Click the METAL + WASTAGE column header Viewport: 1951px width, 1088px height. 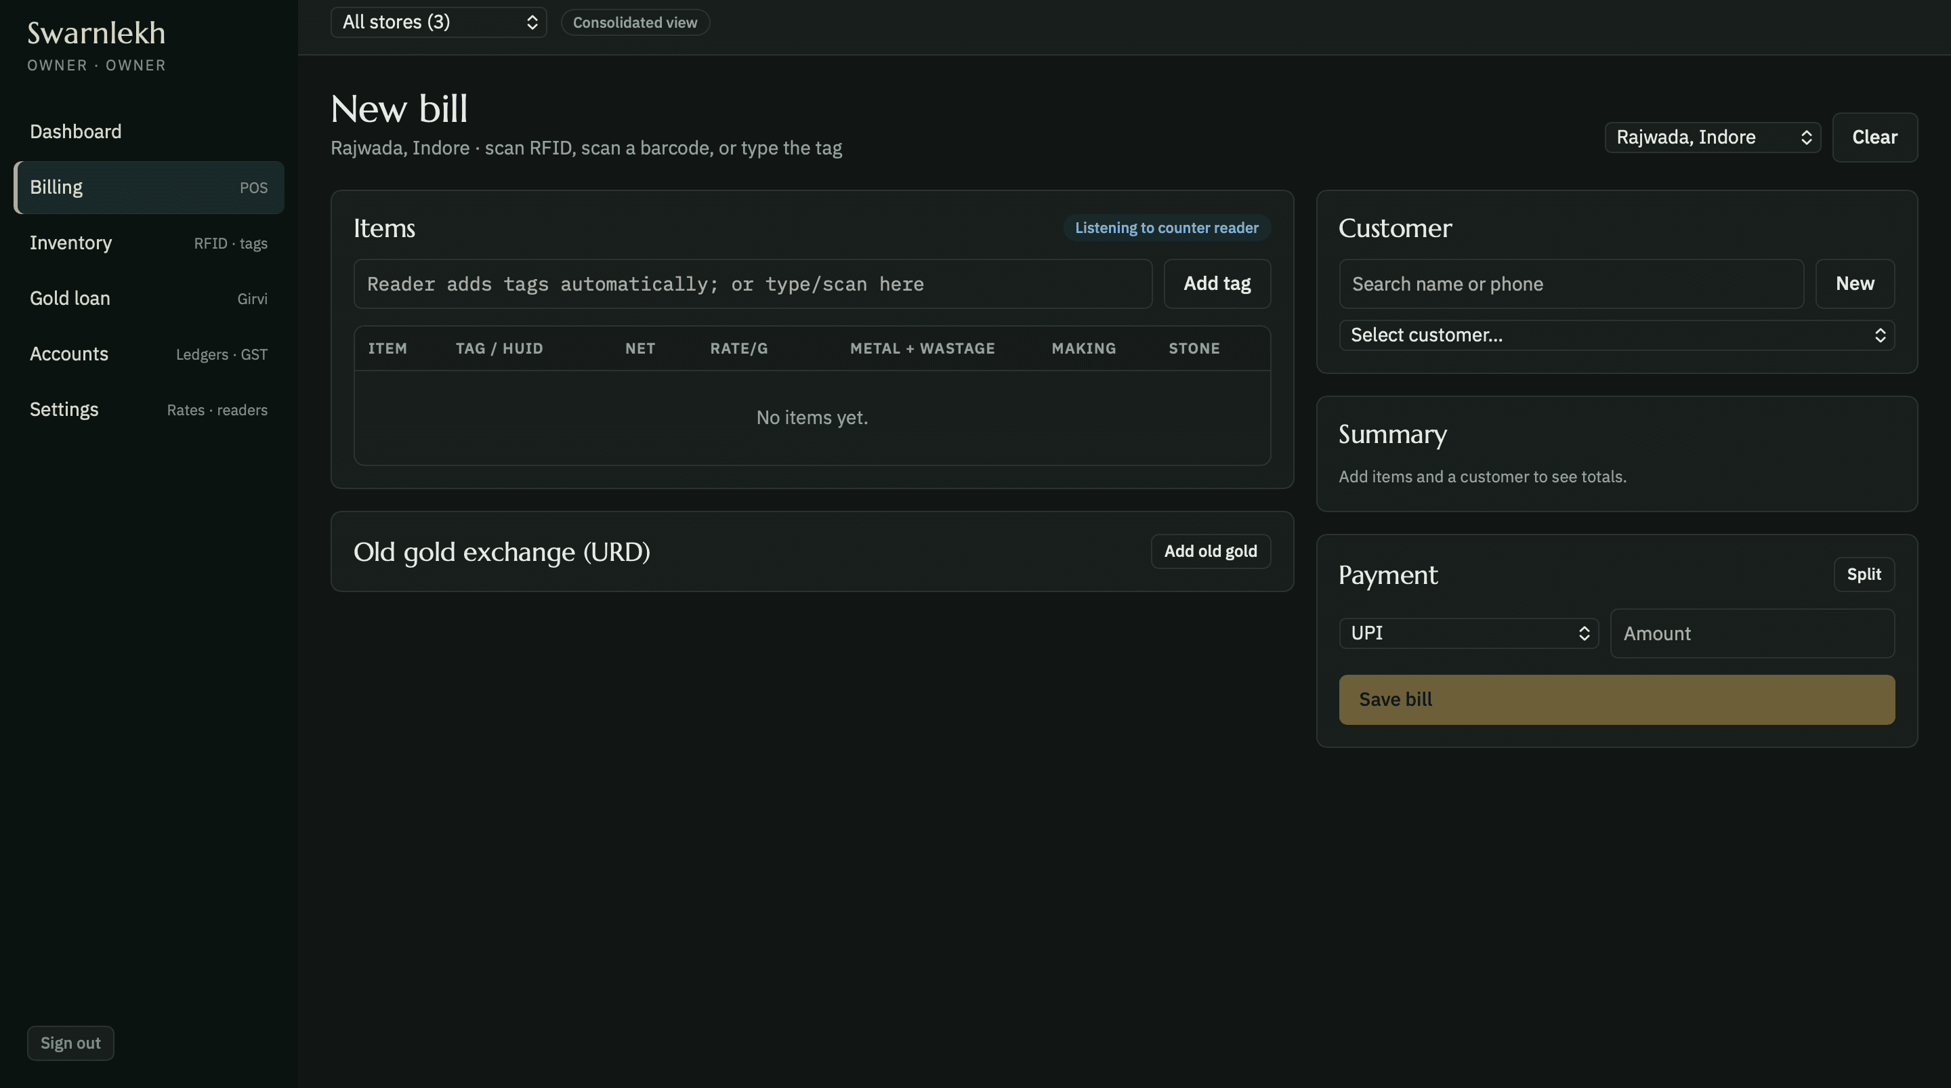[x=923, y=348]
